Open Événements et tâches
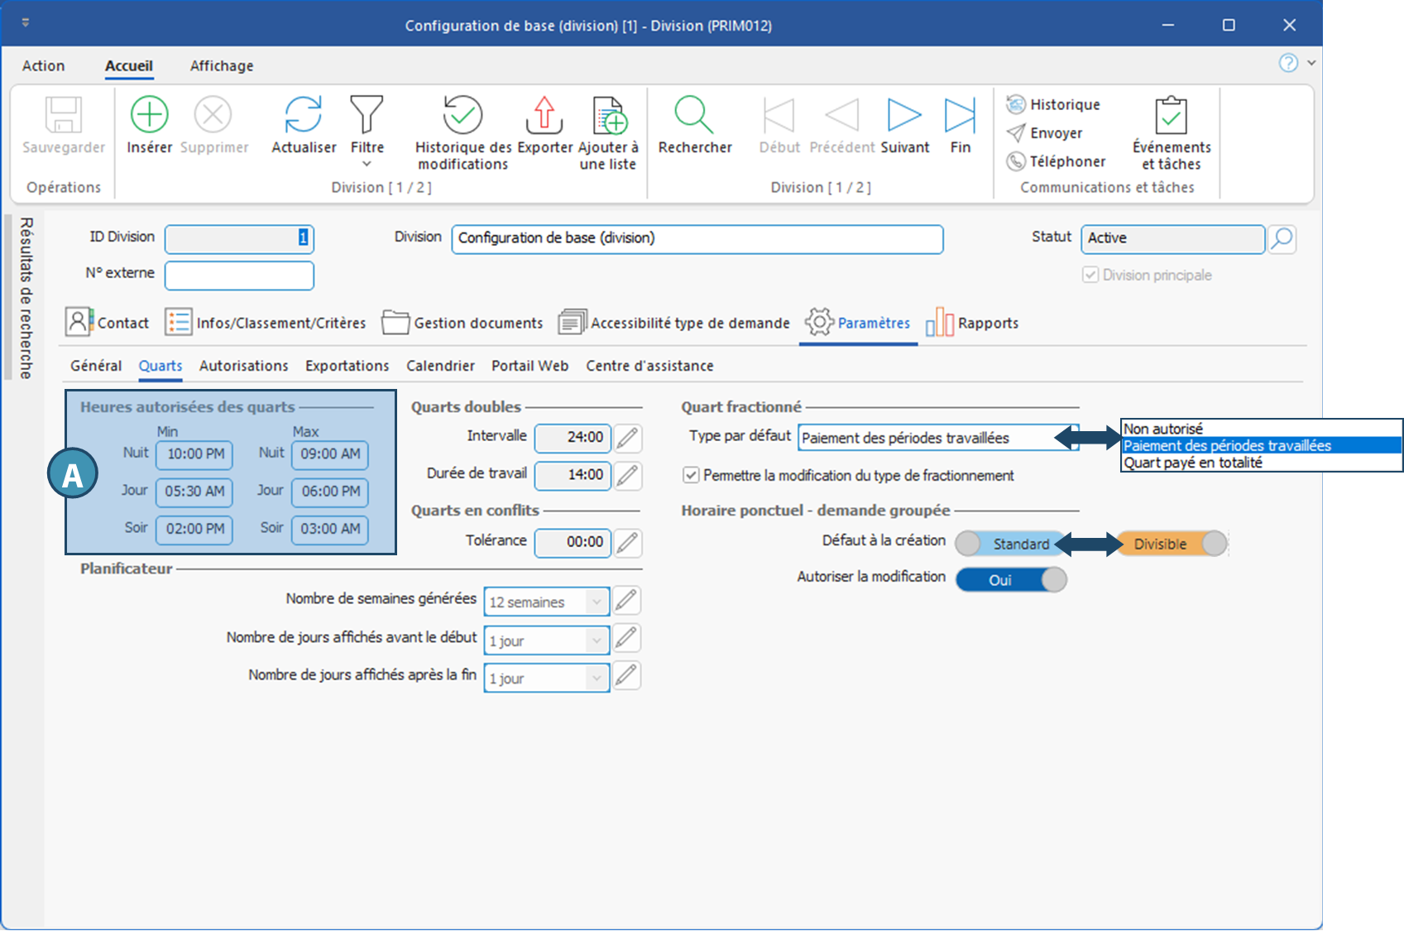Screen dimensions: 1404x931 (1171, 115)
